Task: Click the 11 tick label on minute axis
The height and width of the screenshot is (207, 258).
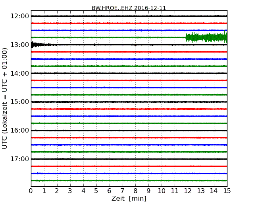Action: click(x=175, y=191)
